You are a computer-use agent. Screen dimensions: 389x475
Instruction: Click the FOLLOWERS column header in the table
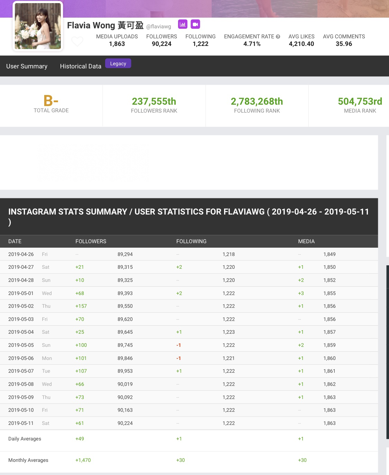pyautogui.click(x=91, y=241)
